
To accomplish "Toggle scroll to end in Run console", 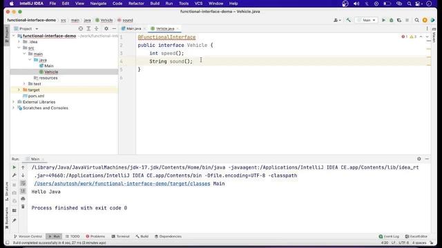I will tap(23, 192).
